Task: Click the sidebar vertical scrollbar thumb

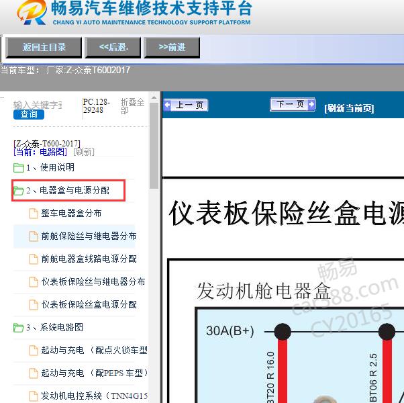Action: [154, 146]
